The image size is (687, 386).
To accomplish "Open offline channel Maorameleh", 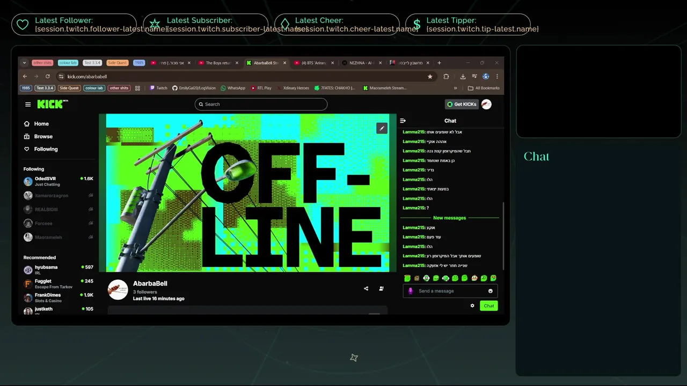I will click(59, 237).
